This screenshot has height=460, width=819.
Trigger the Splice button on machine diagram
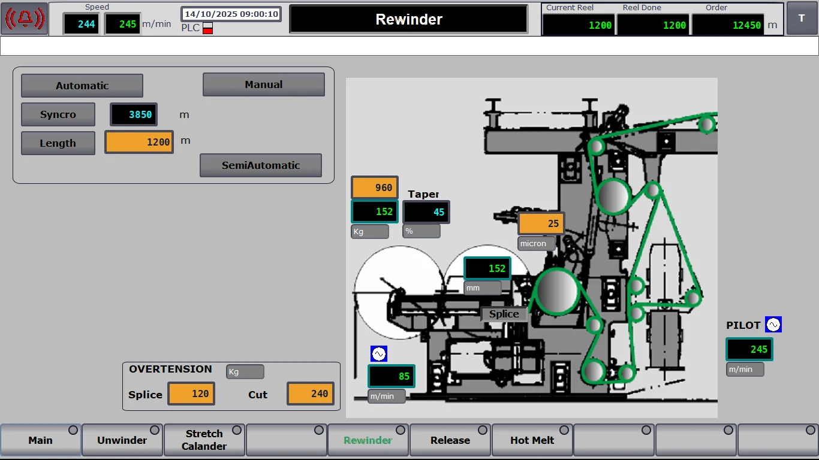pyautogui.click(x=504, y=314)
